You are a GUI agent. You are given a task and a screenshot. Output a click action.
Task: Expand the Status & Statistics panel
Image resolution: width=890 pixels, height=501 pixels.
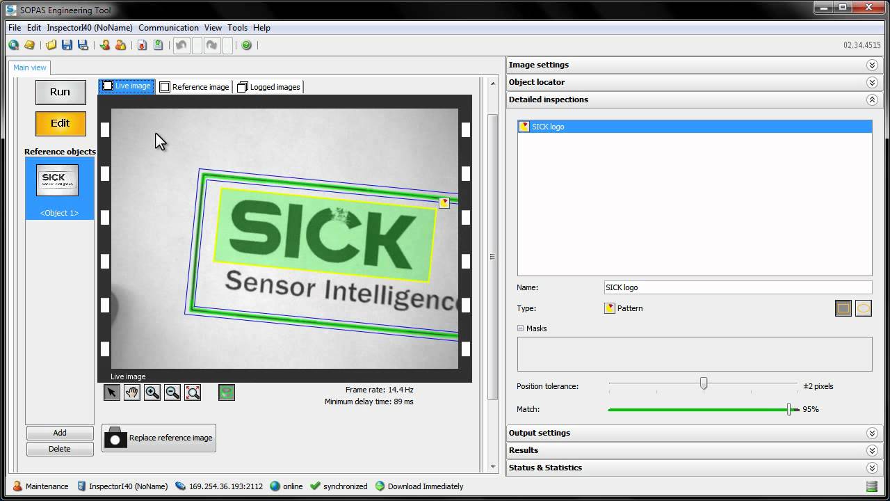tap(872, 468)
